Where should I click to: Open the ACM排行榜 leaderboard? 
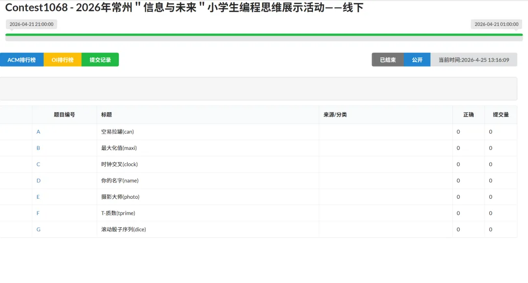(x=22, y=59)
